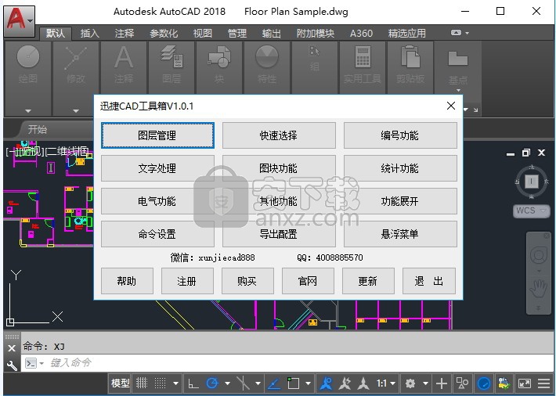The width and height of the screenshot is (556, 396).
Task: Click the 文字处理 button
Action: [x=157, y=168]
